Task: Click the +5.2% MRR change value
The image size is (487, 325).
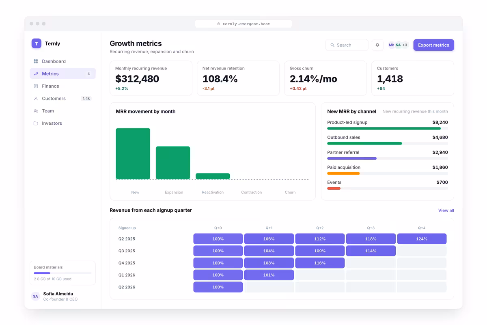Action: click(122, 89)
